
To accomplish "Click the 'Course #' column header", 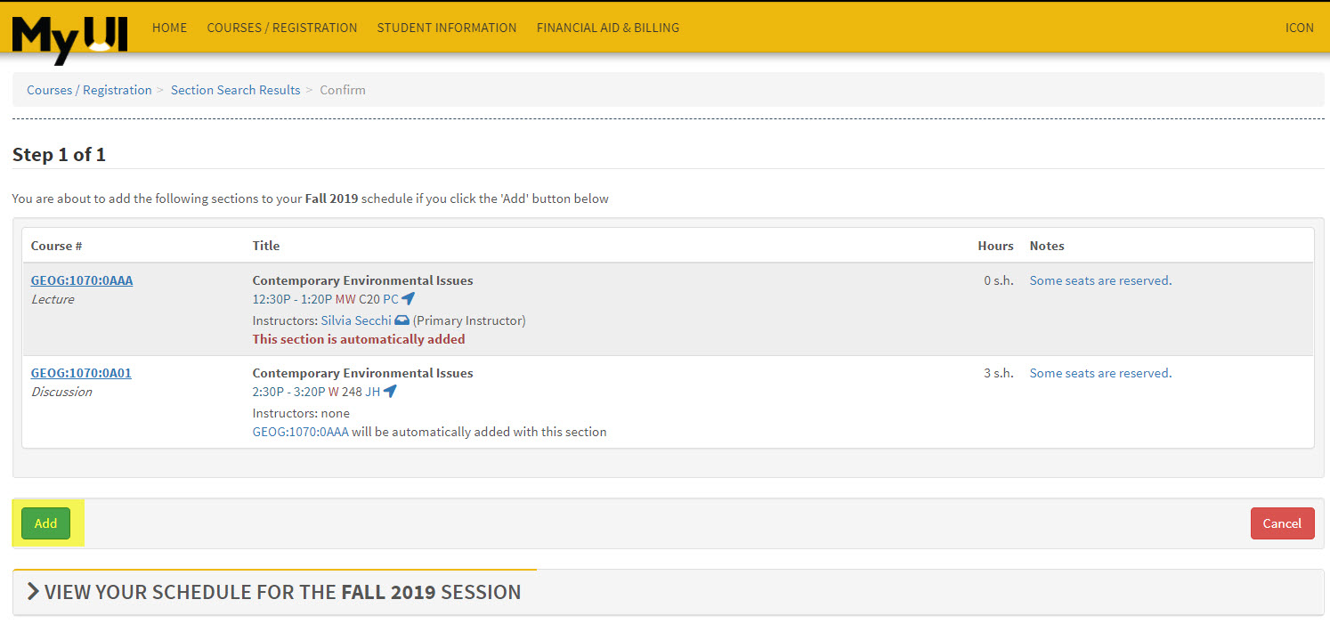I will [57, 246].
